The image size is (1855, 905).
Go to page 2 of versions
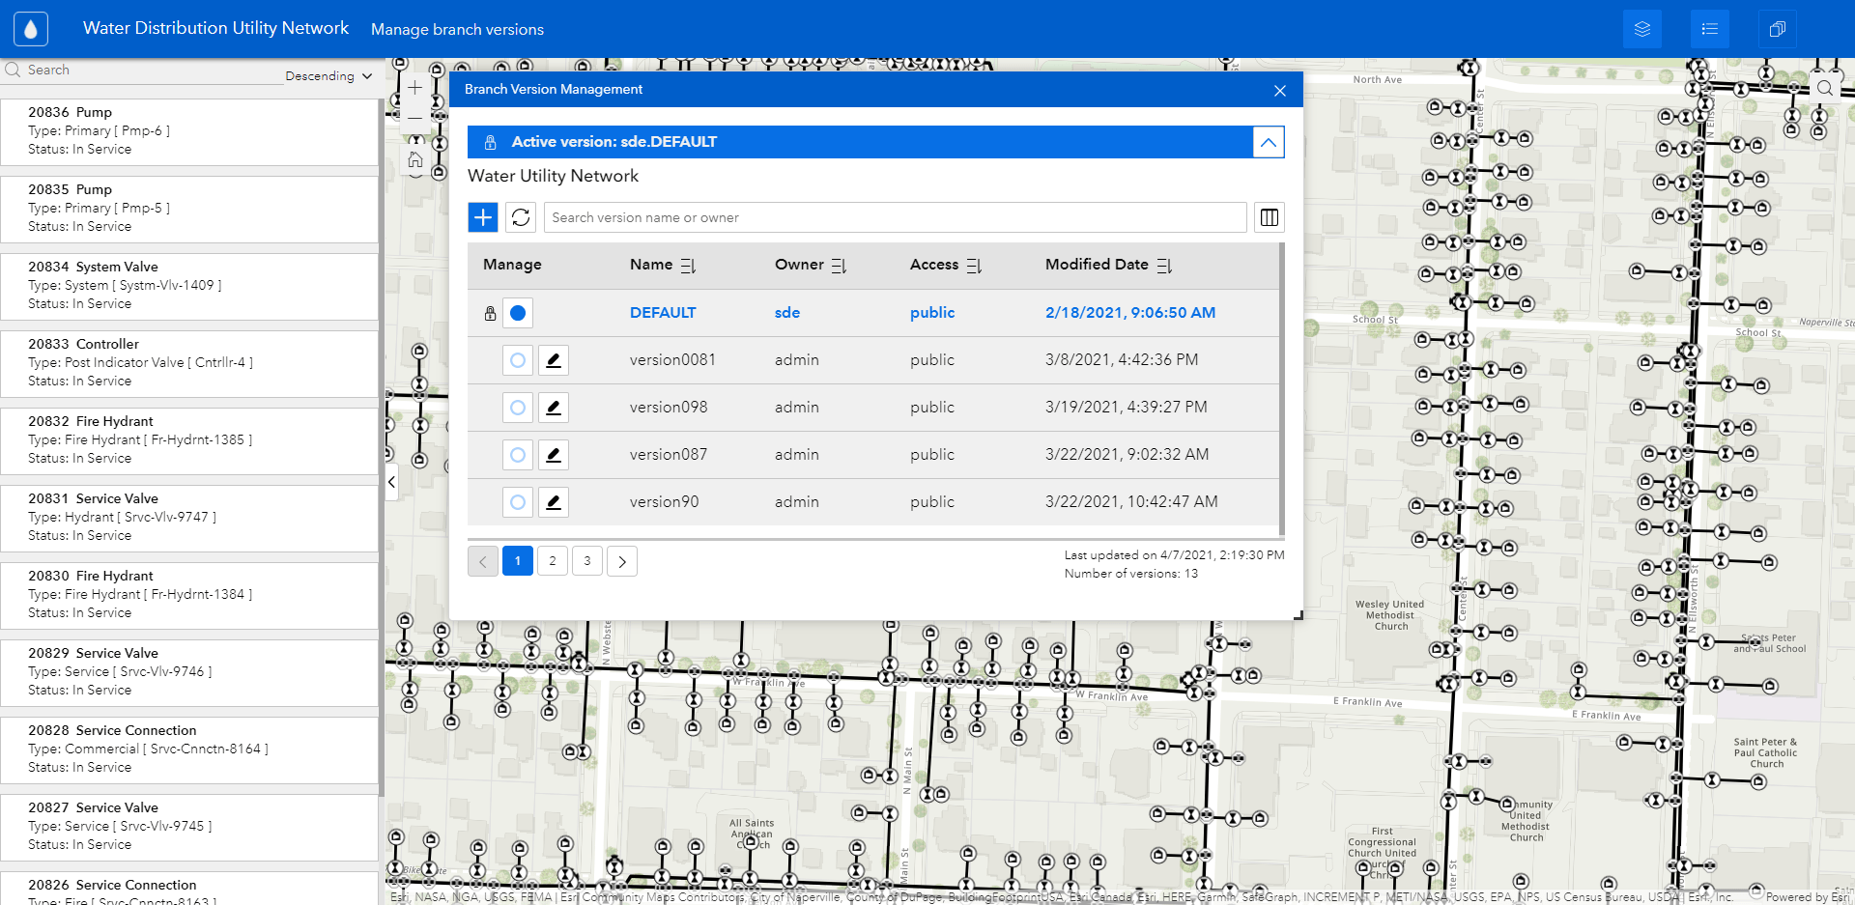[552, 560]
